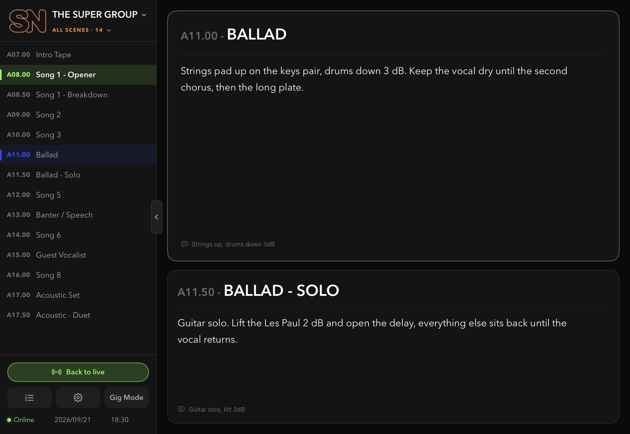Screen dimensions: 630x434
Task: Open settings with the gear icon
Action: point(78,397)
